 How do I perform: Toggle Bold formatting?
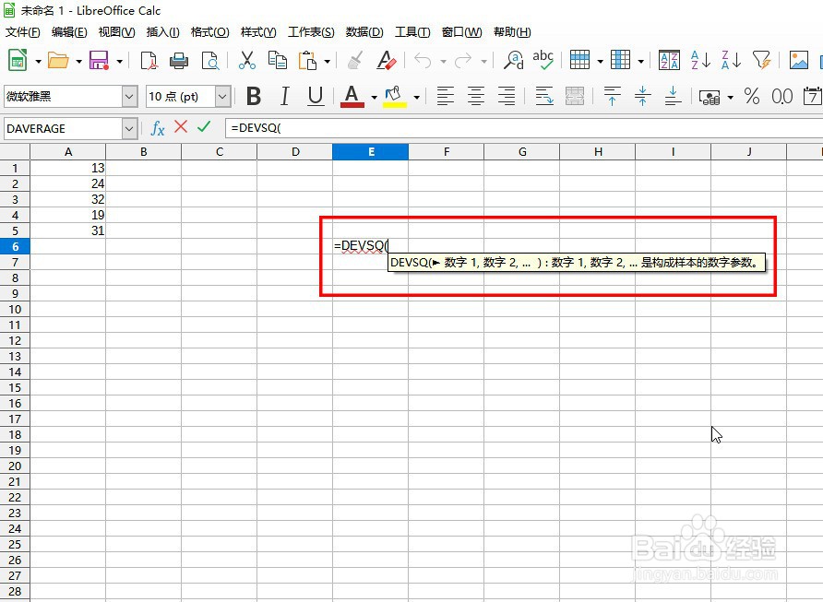pyautogui.click(x=254, y=97)
